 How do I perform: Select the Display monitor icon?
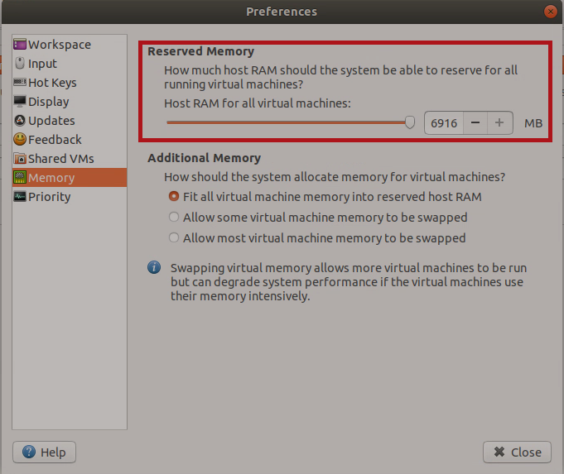(20, 102)
